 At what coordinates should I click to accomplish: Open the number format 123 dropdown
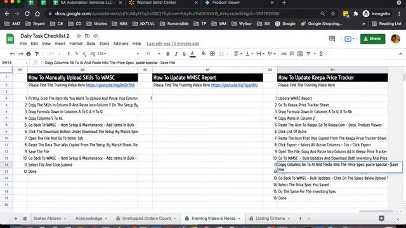tap(101, 54)
